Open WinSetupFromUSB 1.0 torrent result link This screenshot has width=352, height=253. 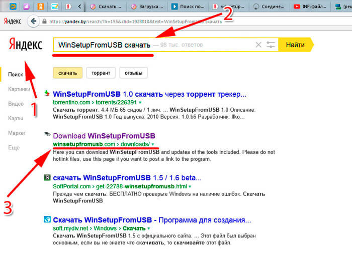click(x=149, y=94)
